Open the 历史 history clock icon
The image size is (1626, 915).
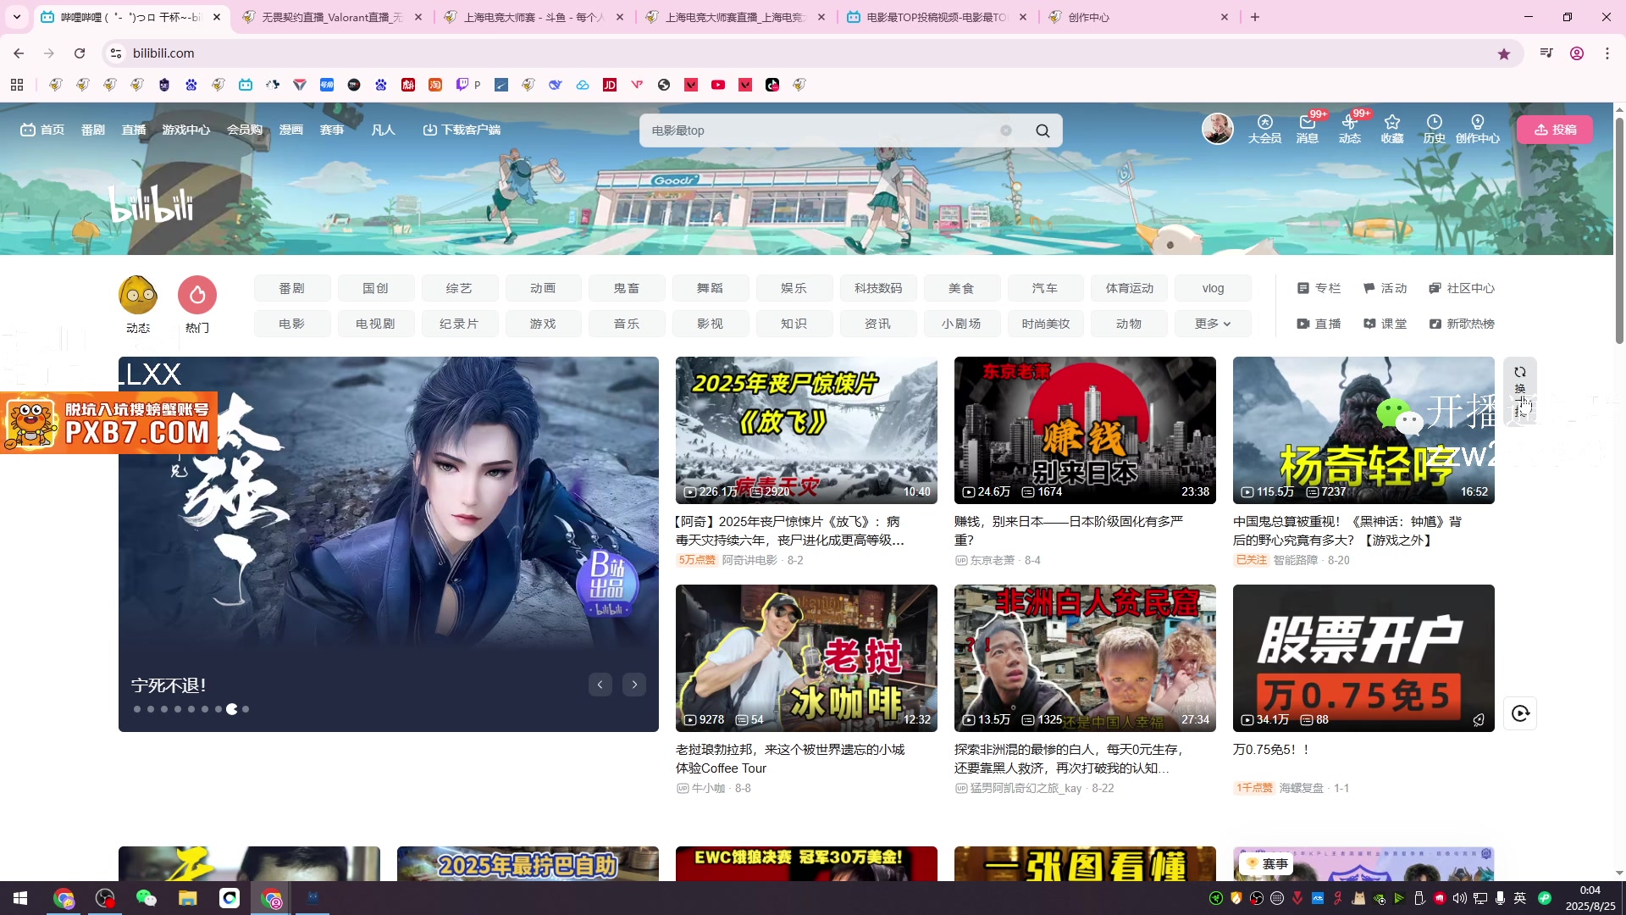coord(1435,129)
